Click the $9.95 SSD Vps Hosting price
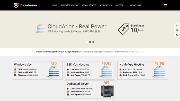 (107, 64)
